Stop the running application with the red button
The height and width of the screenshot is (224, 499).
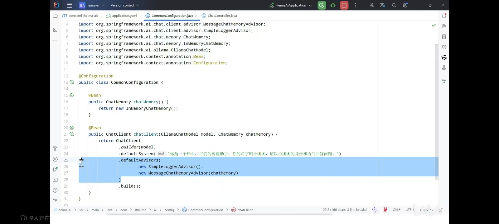tap(344, 5)
